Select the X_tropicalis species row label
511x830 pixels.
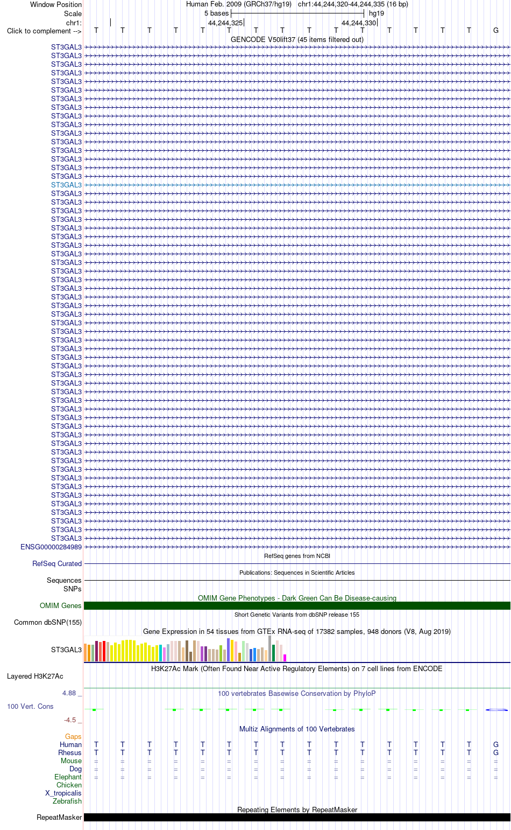coord(63,793)
